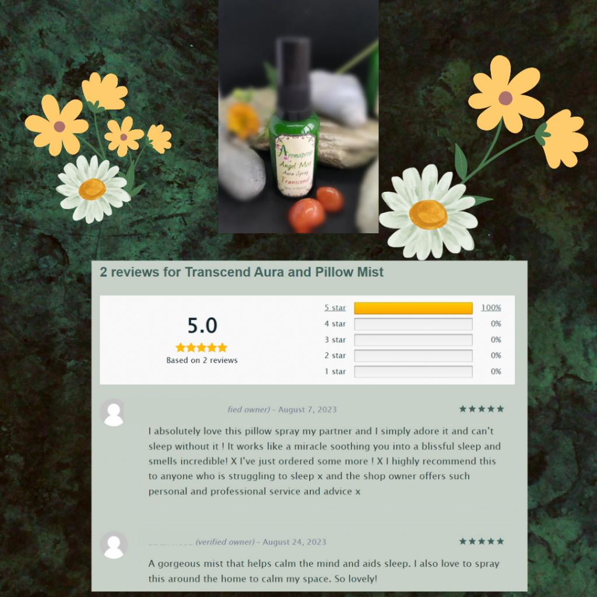Click the large white daisy on right

click(x=429, y=212)
